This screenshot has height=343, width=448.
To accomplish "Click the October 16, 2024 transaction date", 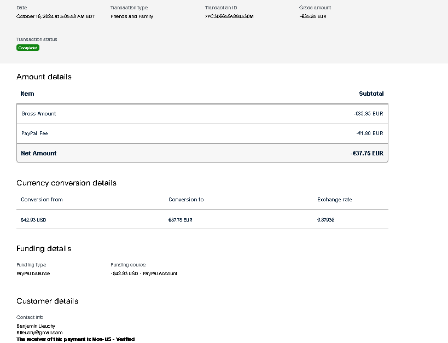I will tap(56, 16).
